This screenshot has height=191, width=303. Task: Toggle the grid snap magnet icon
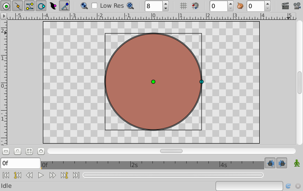click(195, 6)
